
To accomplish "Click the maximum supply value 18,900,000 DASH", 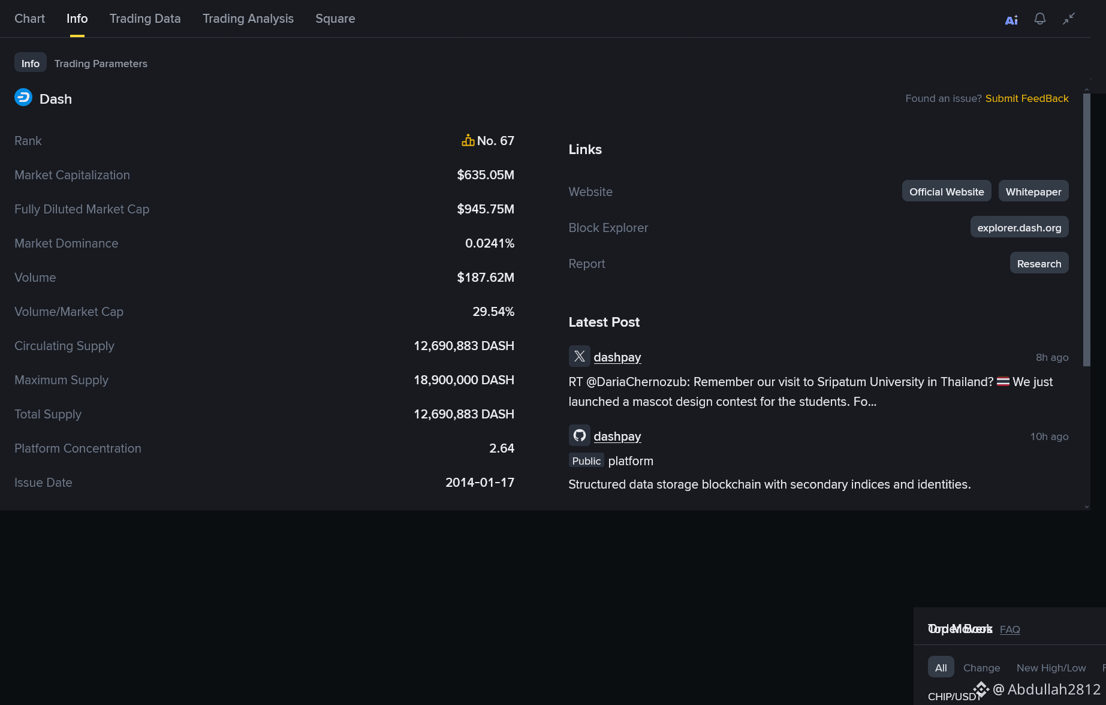I will pyautogui.click(x=464, y=380).
